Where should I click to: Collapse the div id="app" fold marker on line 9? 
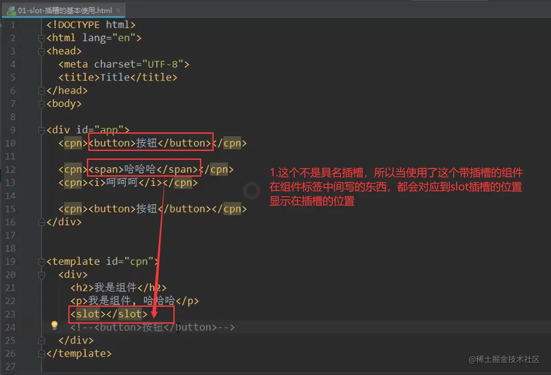point(42,130)
